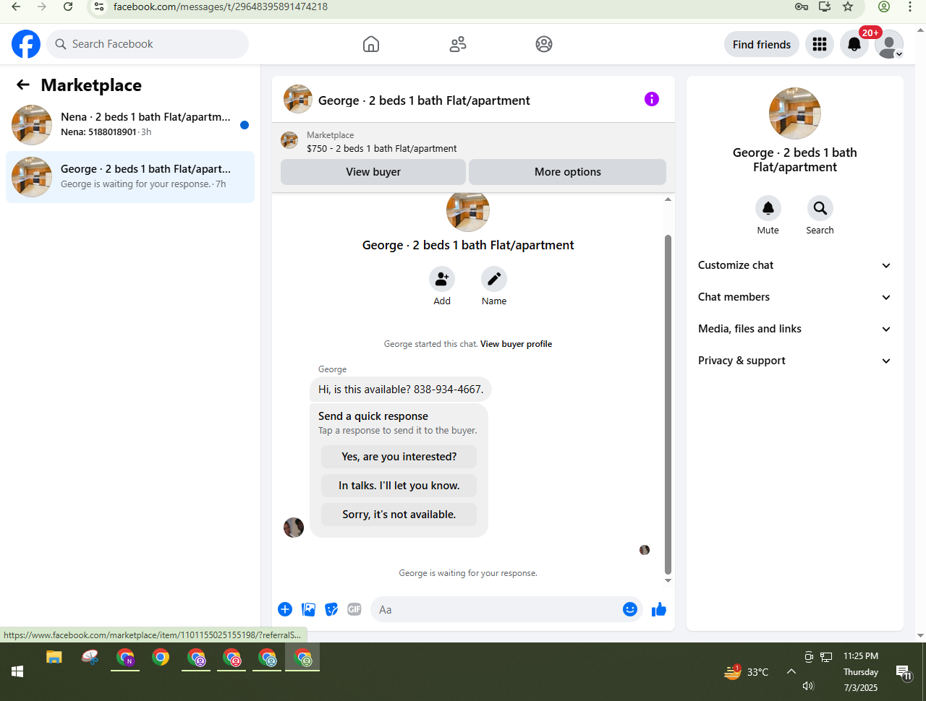This screenshot has width=926, height=701.
Task: Open the browser three-dot menu
Action: pos(910,7)
